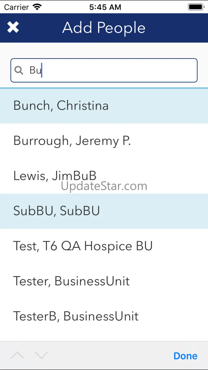The width and height of the screenshot is (208, 370).
Task: Tap the 5:45 AM clock
Action: tap(105, 7)
